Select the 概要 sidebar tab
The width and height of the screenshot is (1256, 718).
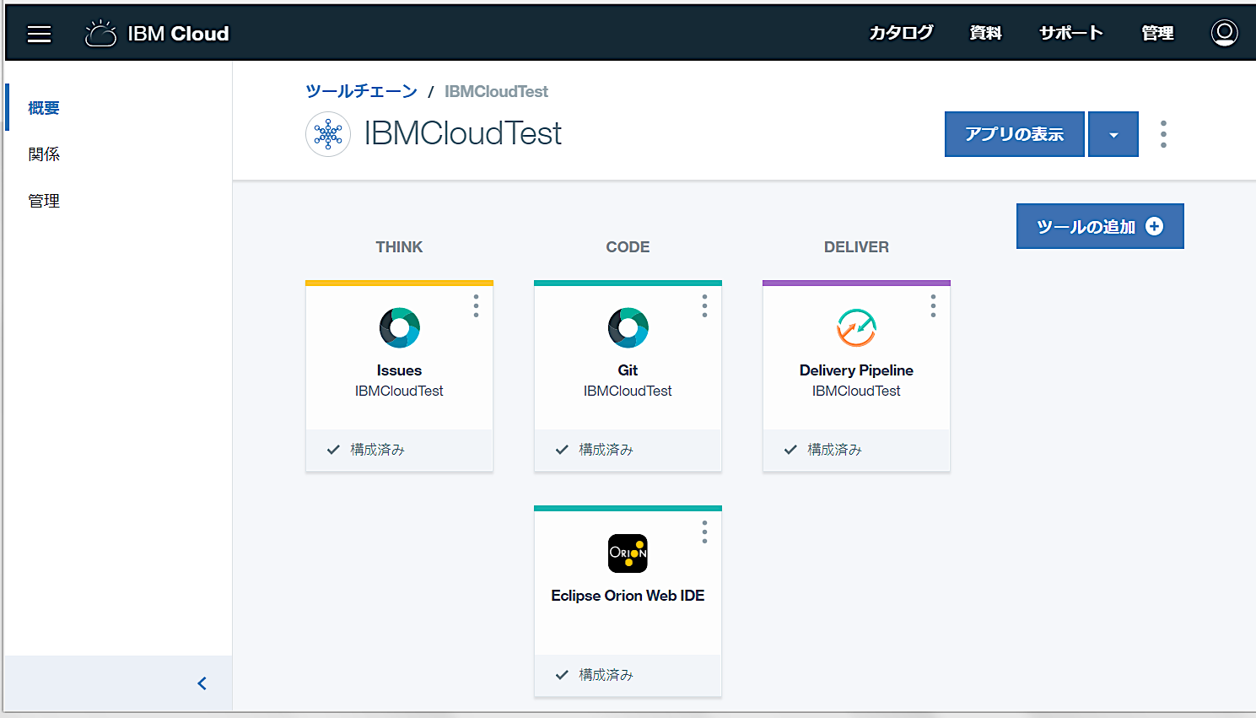[44, 108]
